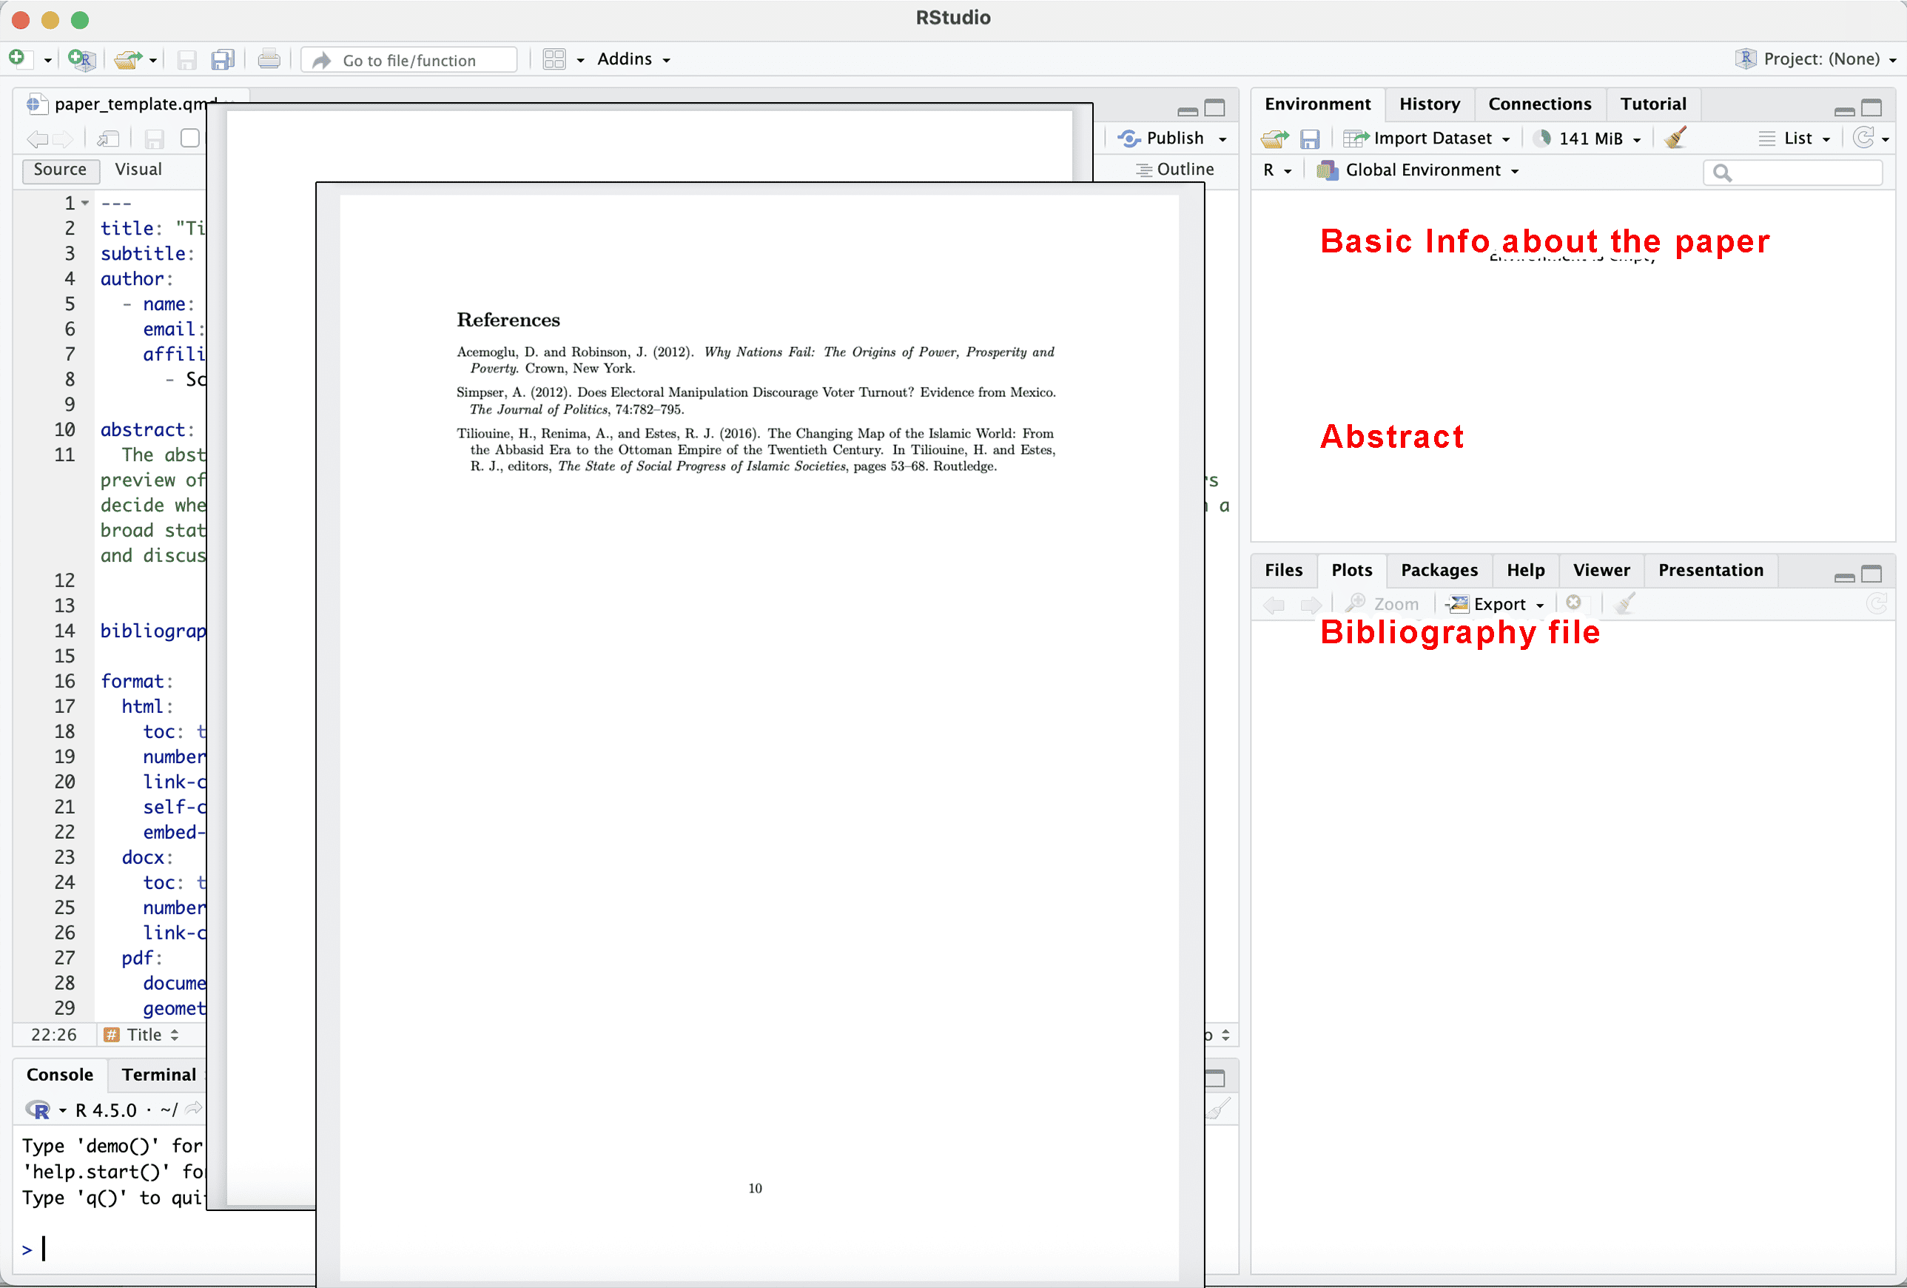Image resolution: width=1907 pixels, height=1288 pixels.
Task: Click the Open File folder icon
Action: tap(127, 59)
